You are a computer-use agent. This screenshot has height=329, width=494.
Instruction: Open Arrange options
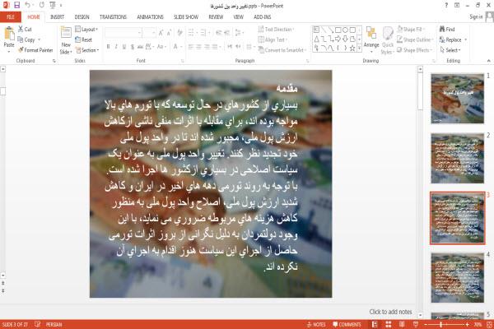tap(371, 39)
